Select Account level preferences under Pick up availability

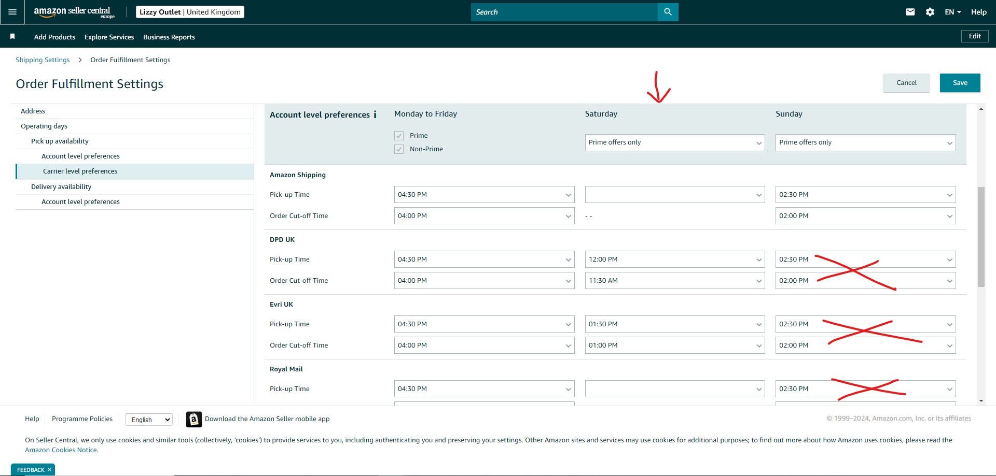pos(135,156)
